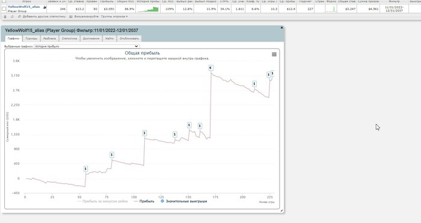
Task: Toggle 'Значительные выигрыши' legend series
Action: point(184,201)
